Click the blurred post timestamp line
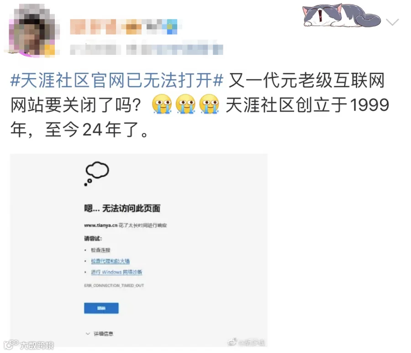Viewport: 411px width, 353px height. tap(146, 49)
